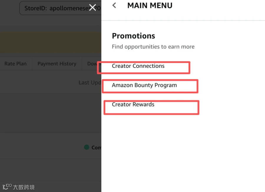This screenshot has width=265, height=192.
Task: Select the partially hidden Dow... tab
Action: pos(92,63)
